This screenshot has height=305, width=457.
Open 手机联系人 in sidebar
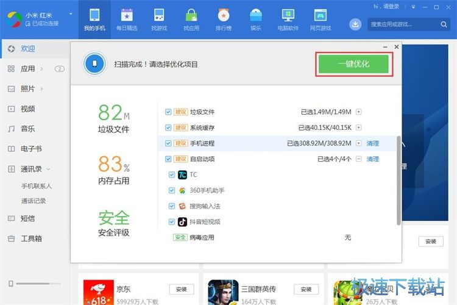pyautogui.click(x=37, y=186)
